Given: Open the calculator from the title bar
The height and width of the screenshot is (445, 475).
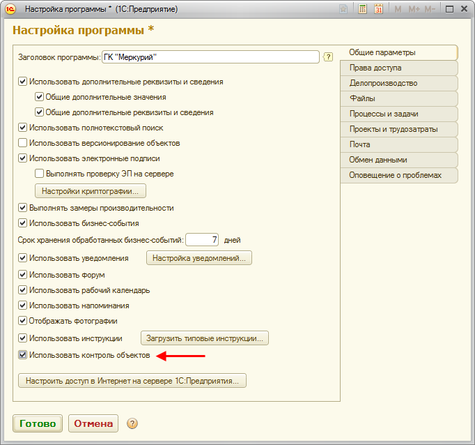Looking at the screenshot, I should pyautogui.click(x=363, y=10).
